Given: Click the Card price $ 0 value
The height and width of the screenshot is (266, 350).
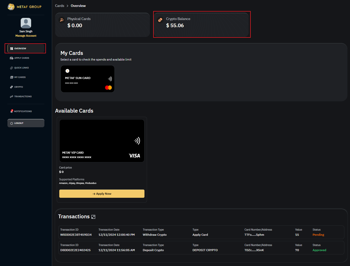Looking at the screenshot, I should 61,172.
